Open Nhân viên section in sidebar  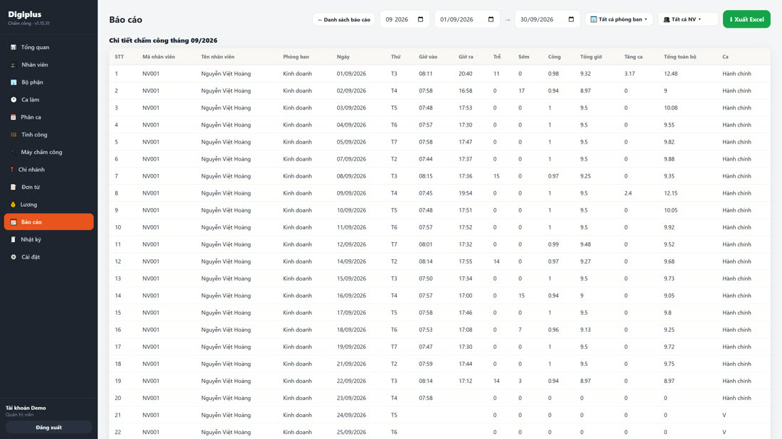pyautogui.click(x=49, y=65)
